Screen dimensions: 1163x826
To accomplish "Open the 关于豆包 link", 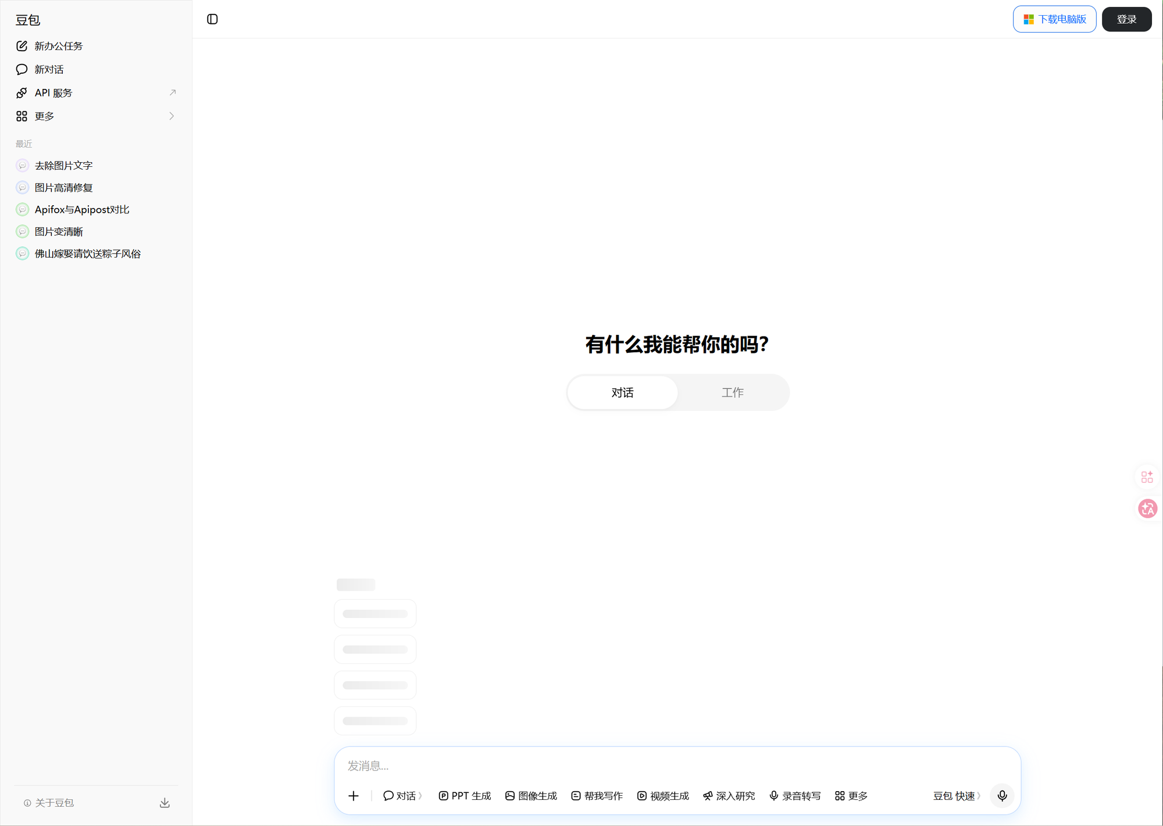I will [x=49, y=803].
